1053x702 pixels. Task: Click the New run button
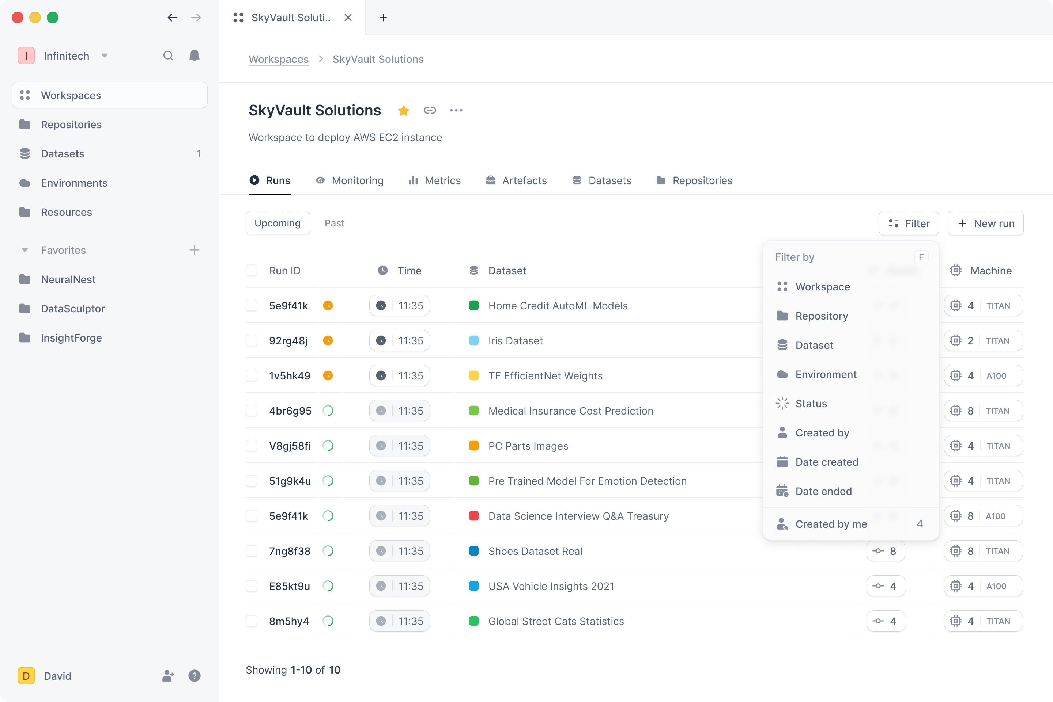tap(985, 223)
